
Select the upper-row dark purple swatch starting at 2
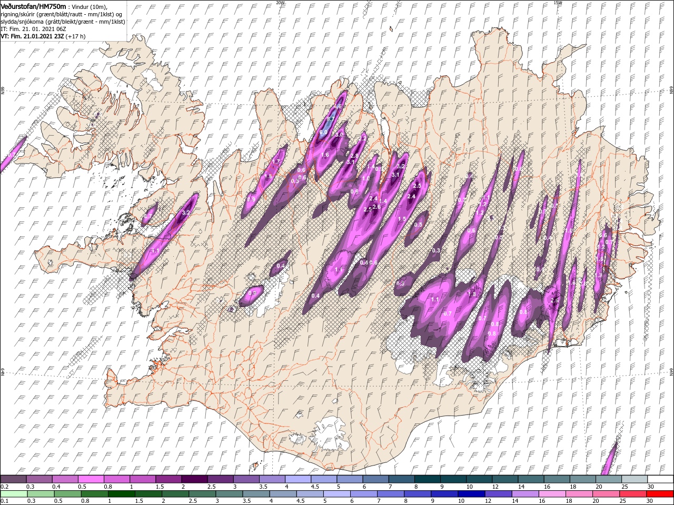click(x=194, y=479)
